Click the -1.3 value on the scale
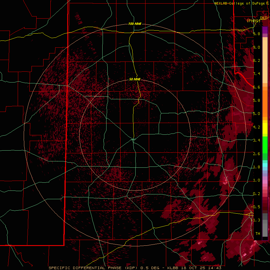Screen dimensions: 270x270 point(255,220)
